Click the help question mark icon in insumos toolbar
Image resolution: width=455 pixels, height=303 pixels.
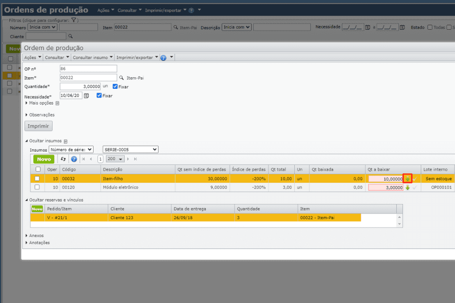pos(73,159)
